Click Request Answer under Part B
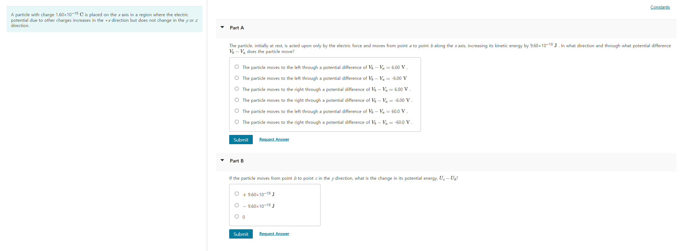The width and height of the screenshot is (687, 251). pyautogui.click(x=274, y=234)
